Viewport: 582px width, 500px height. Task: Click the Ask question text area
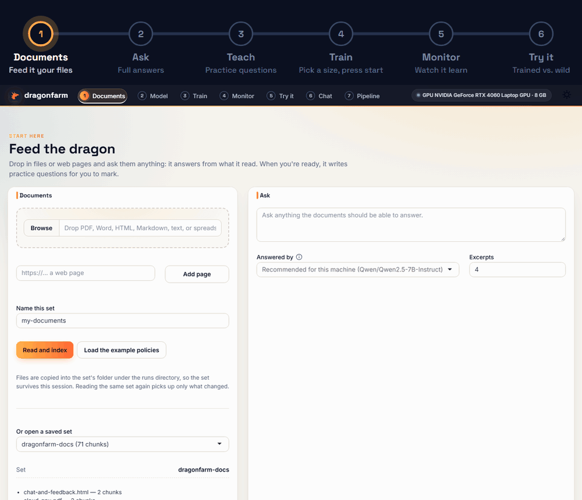[411, 225]
